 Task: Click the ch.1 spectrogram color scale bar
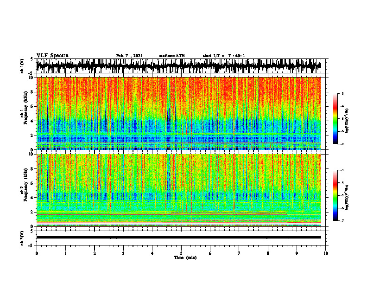point(335,119)
